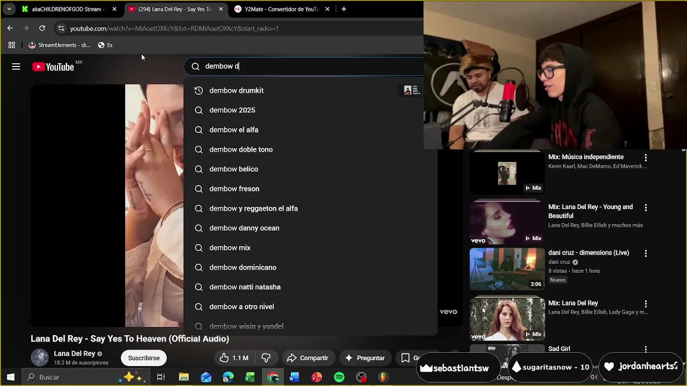Close the Y2Mate tab
Image resolution: width=687 pixels, height=386 pixels.
pos(327,9)
